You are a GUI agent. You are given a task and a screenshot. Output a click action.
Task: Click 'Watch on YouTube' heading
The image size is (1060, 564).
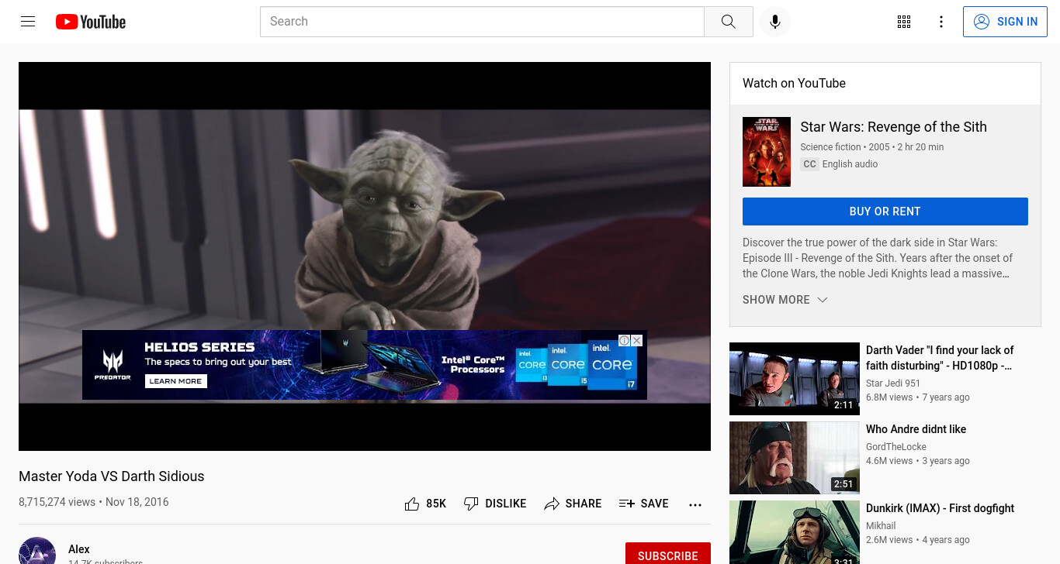[794, 84]
